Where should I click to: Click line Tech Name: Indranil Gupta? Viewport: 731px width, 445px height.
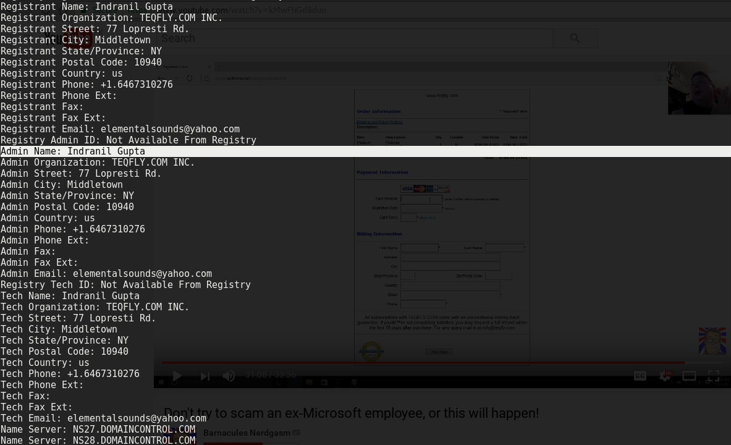point(70,296)
